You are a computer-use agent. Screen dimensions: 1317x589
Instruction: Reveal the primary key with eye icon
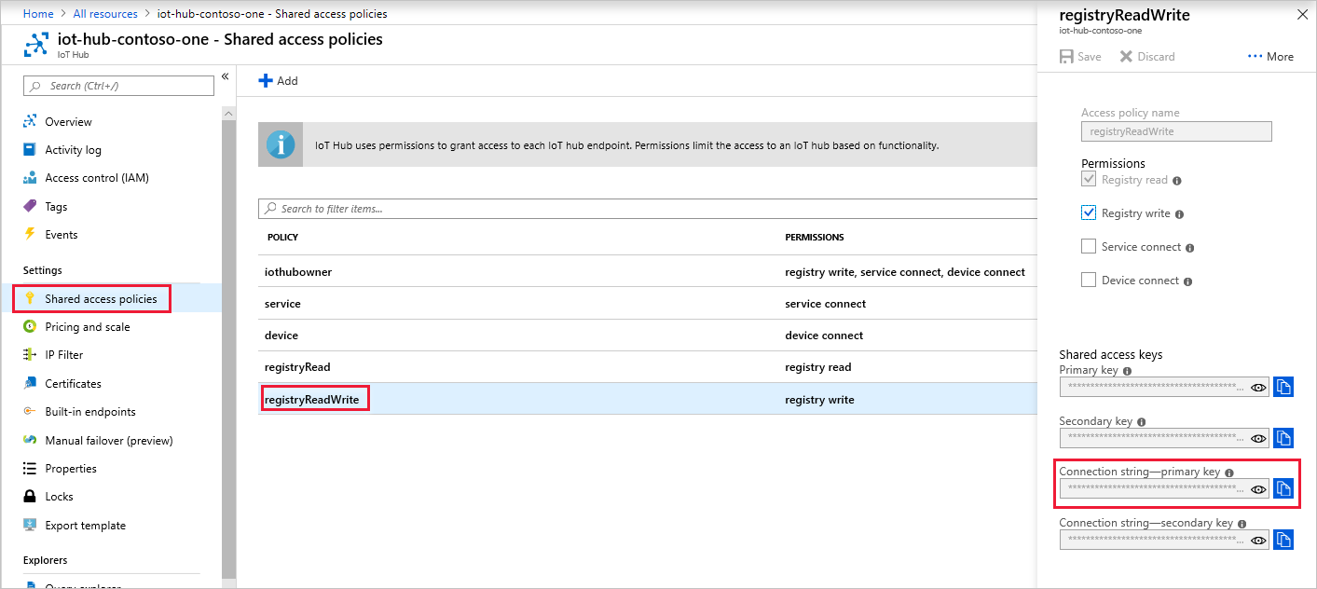[1258, 388]
